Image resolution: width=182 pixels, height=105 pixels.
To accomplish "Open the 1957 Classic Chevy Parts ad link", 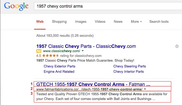I will click(86, 46).
